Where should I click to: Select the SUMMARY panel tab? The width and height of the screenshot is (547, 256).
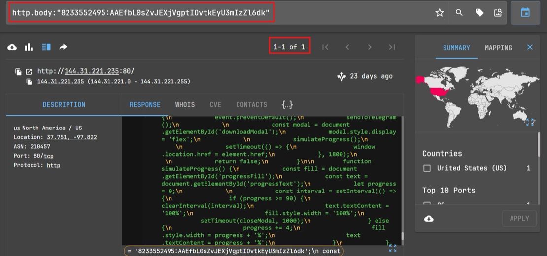(456, 48)
